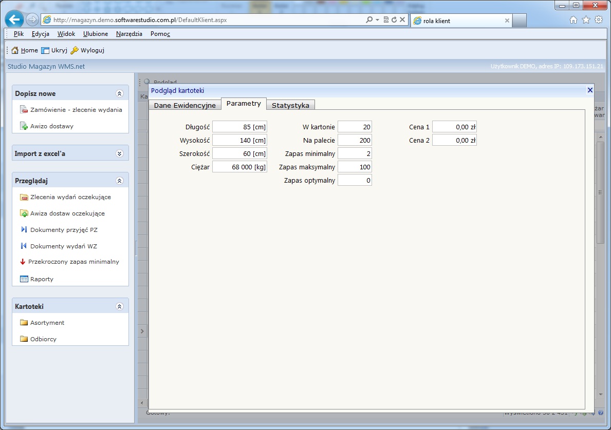The image size is (611, 430).
Task: Click the Home house icon in toolbar
Action: (x=15, y=50)
